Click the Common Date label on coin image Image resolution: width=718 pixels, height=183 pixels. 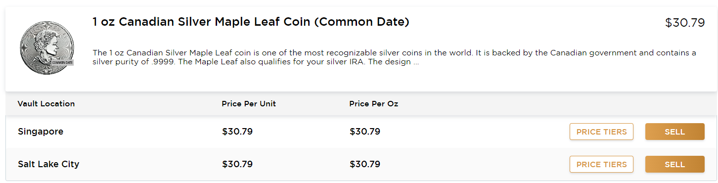point(62,63)
